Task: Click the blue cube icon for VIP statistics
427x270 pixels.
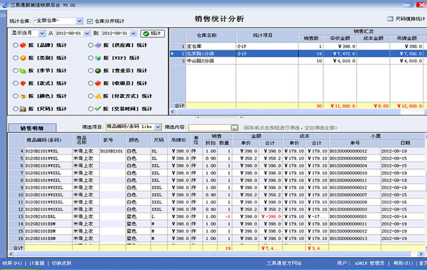Action: coord(98,58)
